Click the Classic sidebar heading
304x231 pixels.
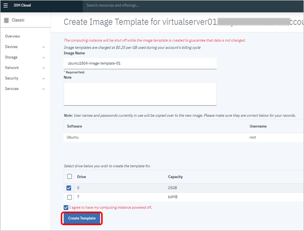click(18, 20)
